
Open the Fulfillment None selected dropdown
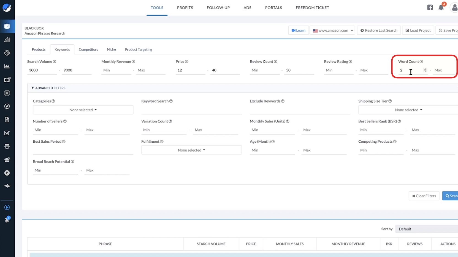click(191, 150)
